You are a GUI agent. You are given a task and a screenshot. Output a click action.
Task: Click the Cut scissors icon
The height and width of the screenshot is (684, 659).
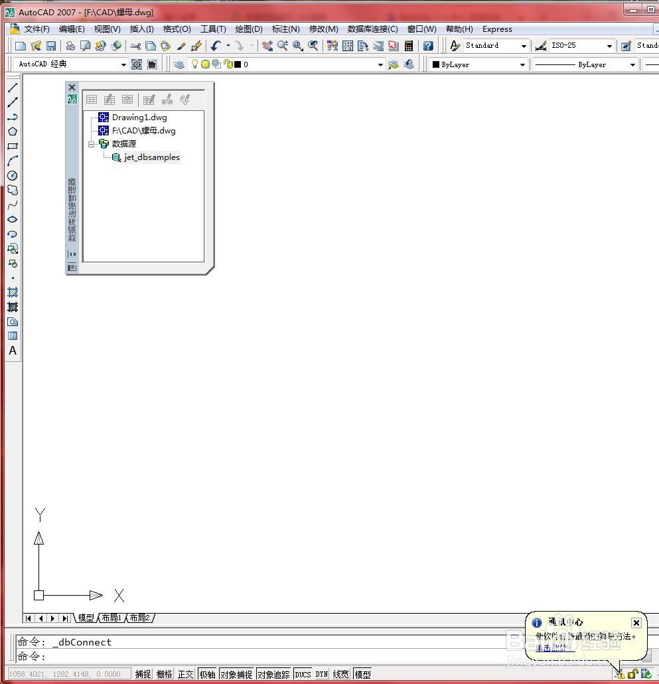click(x=135, y=46)
